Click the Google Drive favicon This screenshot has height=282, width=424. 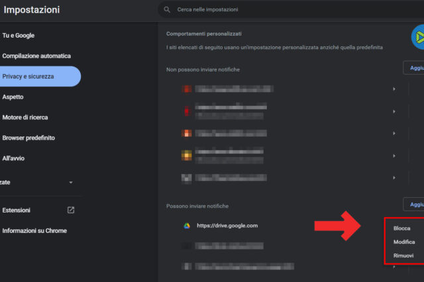[187, 226]
